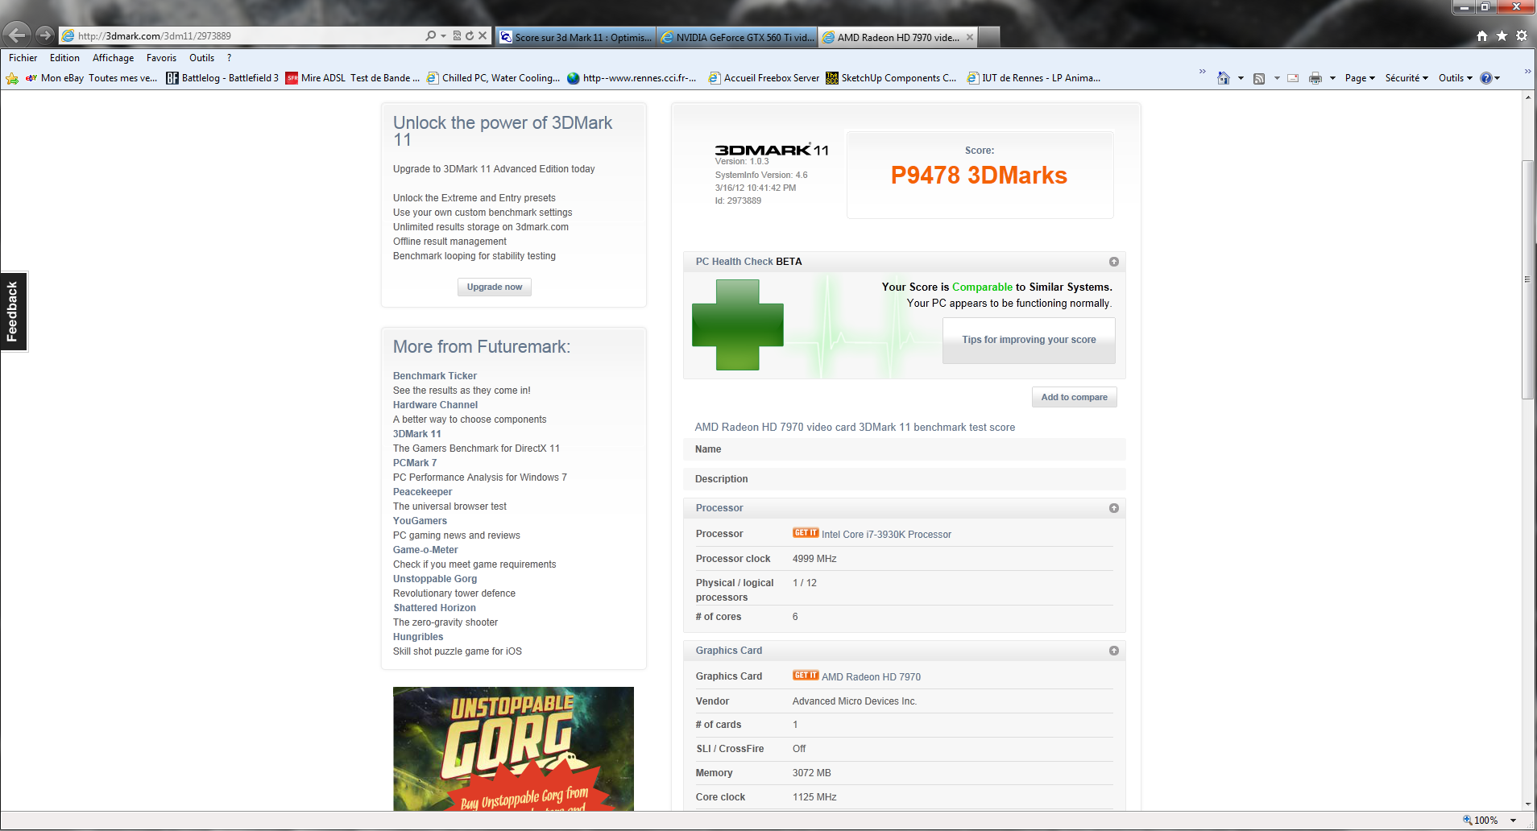This screenshot has height=831, width=1537.
Task: Click the home icon in the command bar
Action: [1223, 78]
